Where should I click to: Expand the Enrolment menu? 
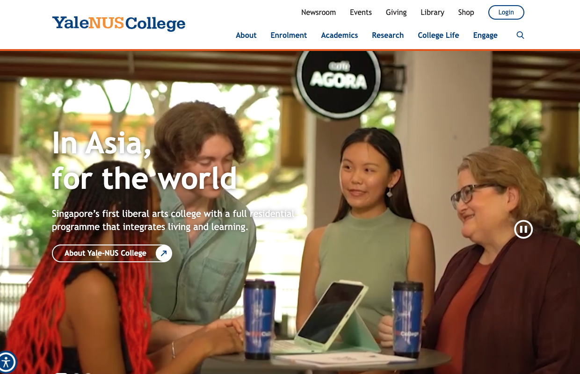click(x=289, y=35)
